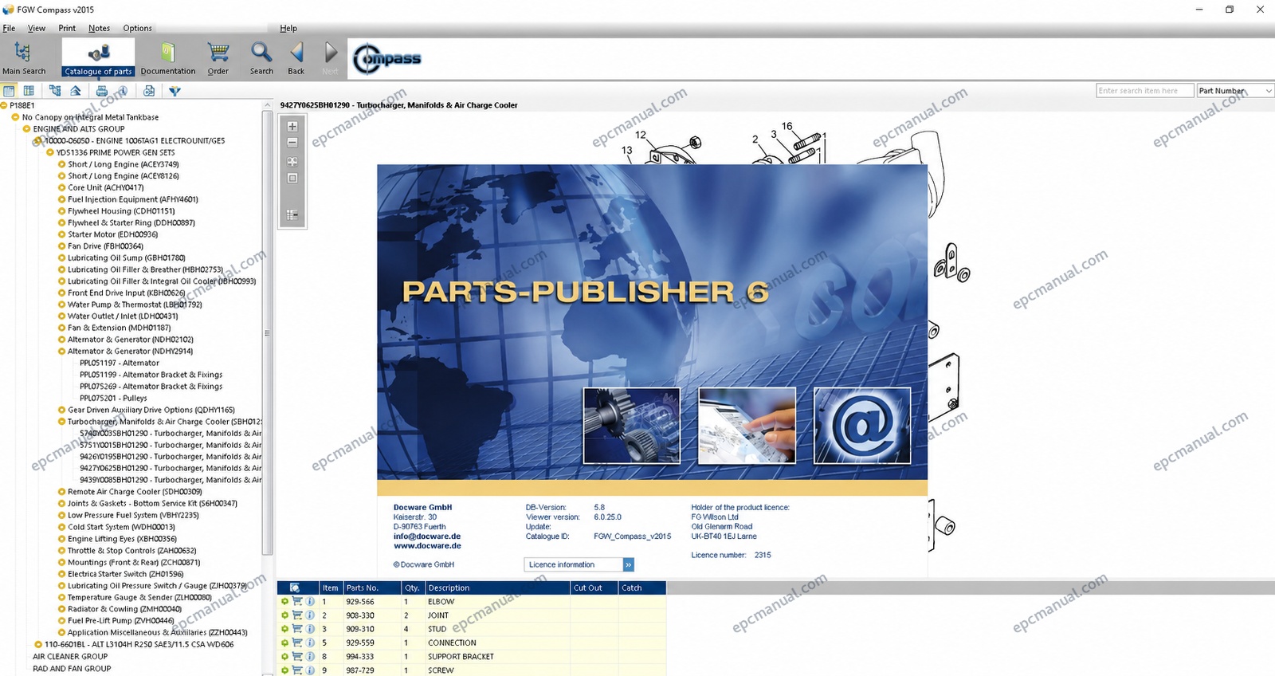Click the print icon in the tree toolbar
1275x676 pixels.
[101, 91]
